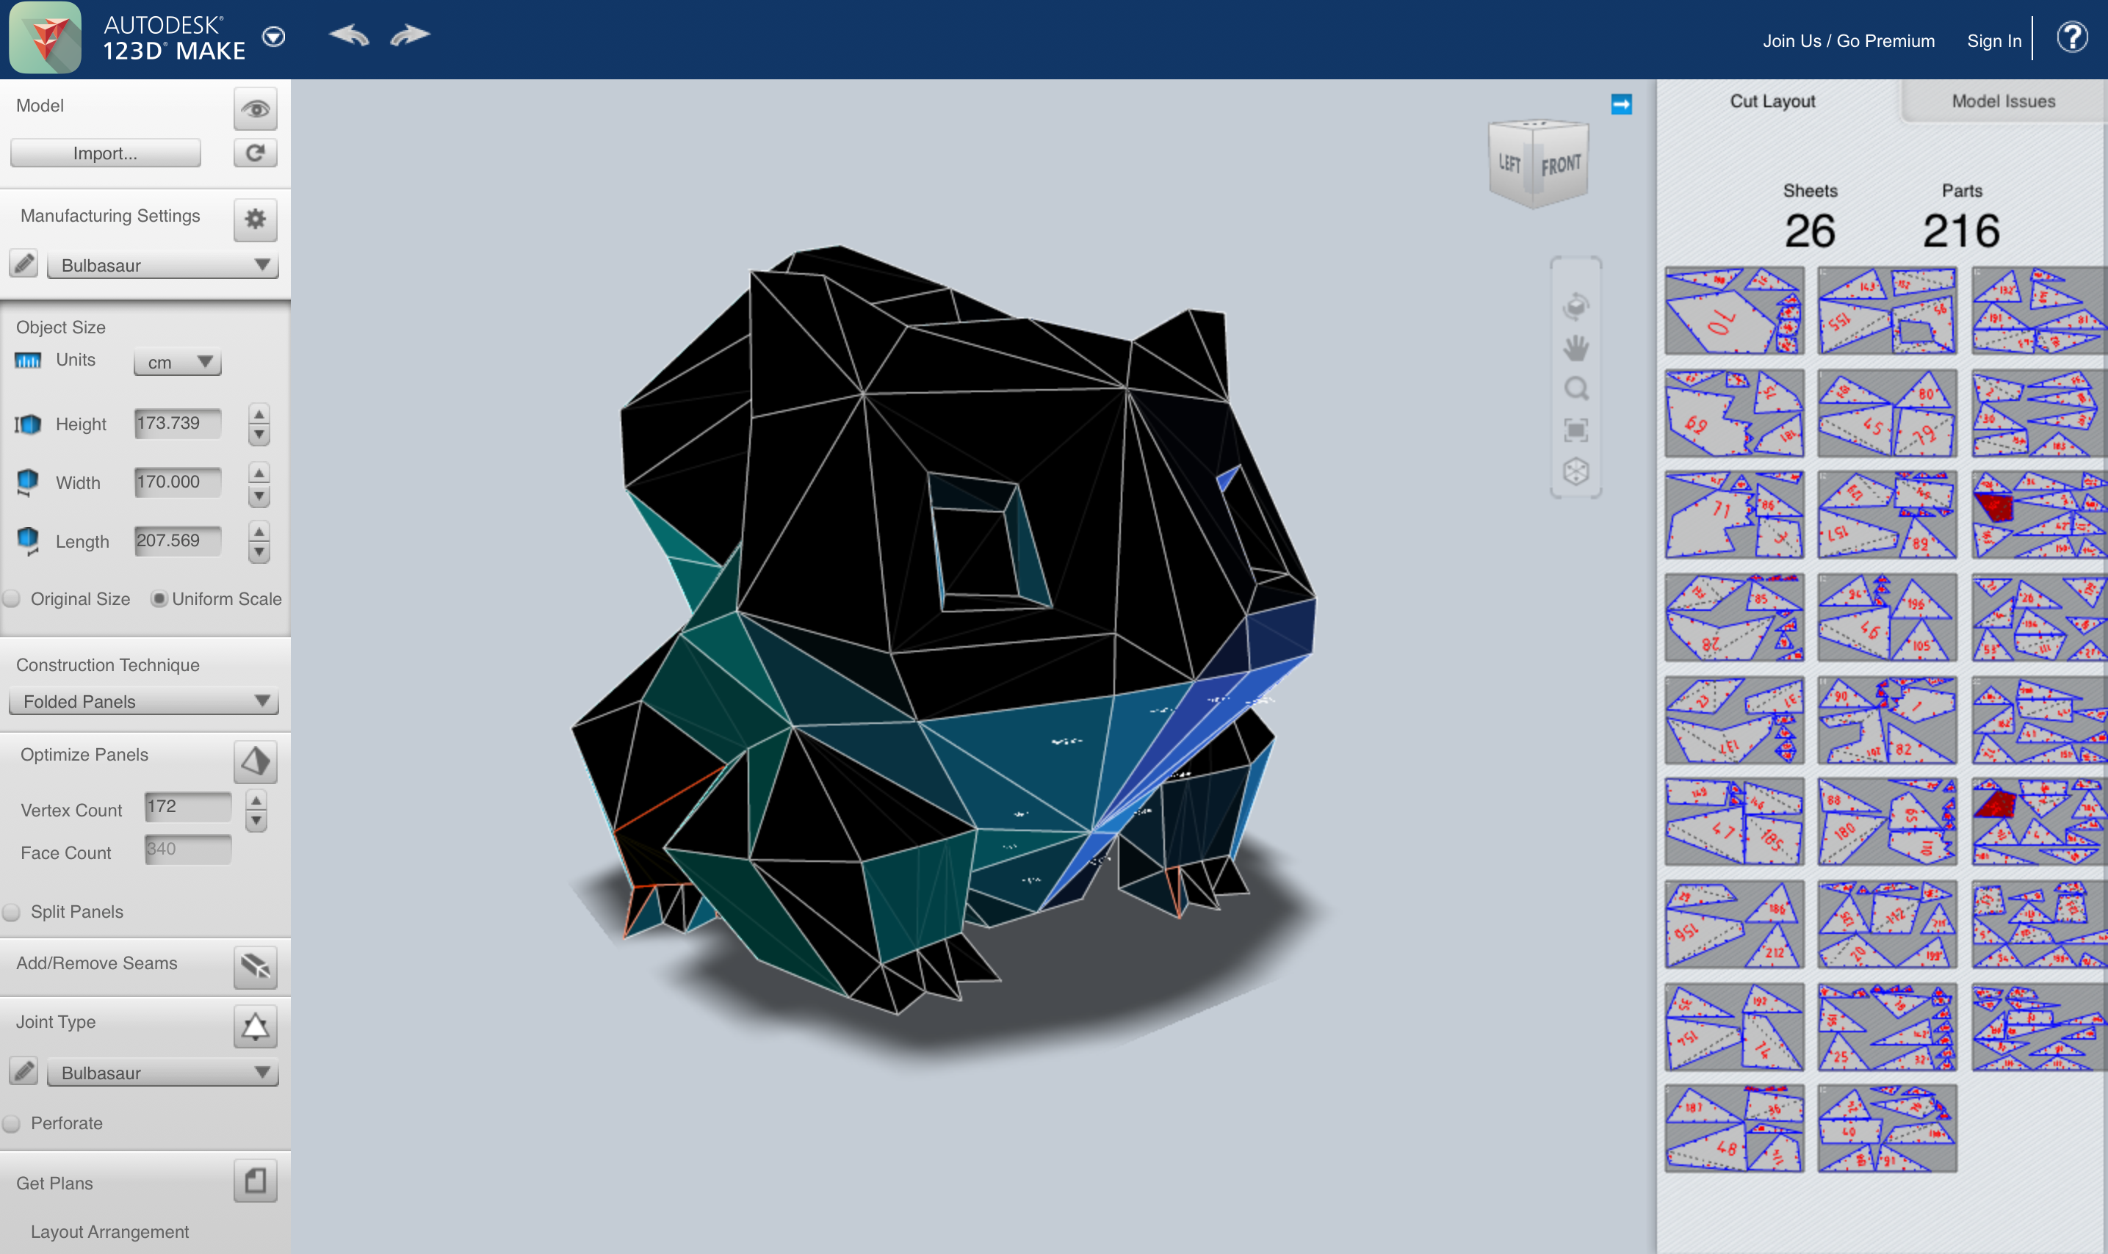Click the first cut layout sheet thumbnail
Viewport: 2108px width, 1254px height.
click(x=1733, y=311)
